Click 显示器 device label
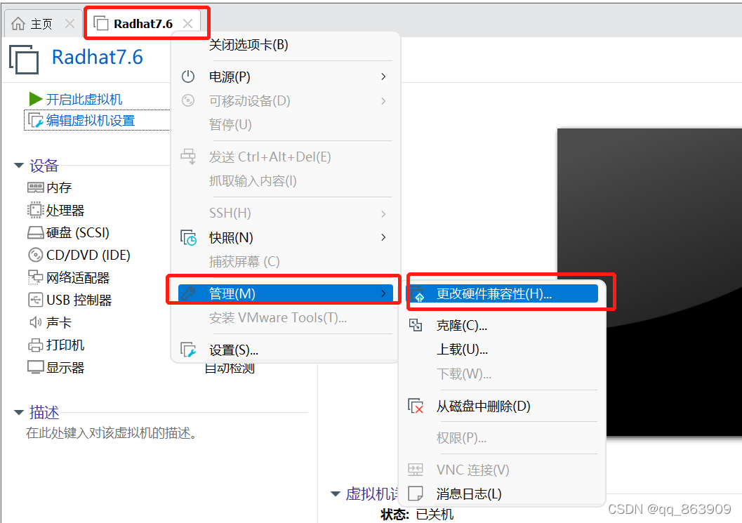Image resolution: width=742 pixels, height=523 pixels. (x=65, y=367)
